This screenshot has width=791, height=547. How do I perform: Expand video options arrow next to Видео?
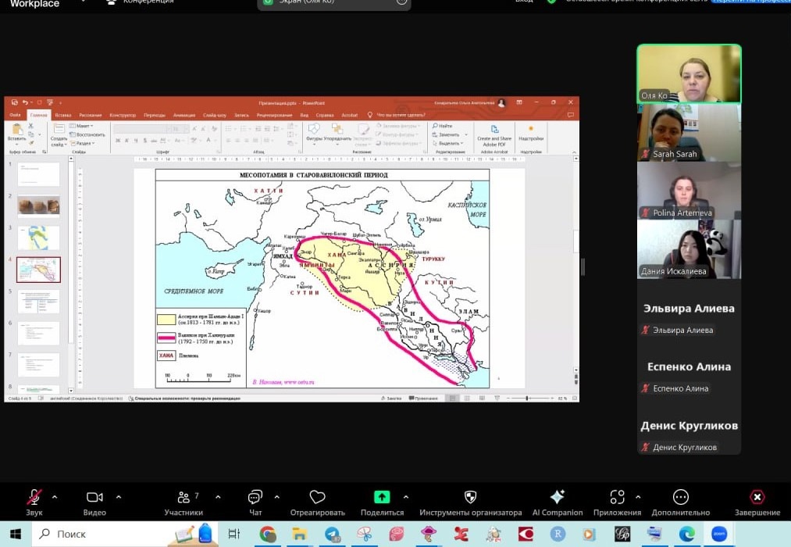pos(119,497)
